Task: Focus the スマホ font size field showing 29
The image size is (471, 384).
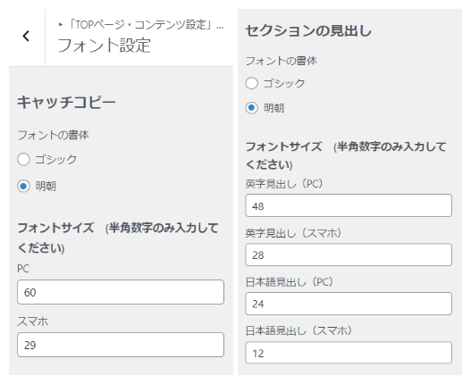Action: tap(121, 345)
